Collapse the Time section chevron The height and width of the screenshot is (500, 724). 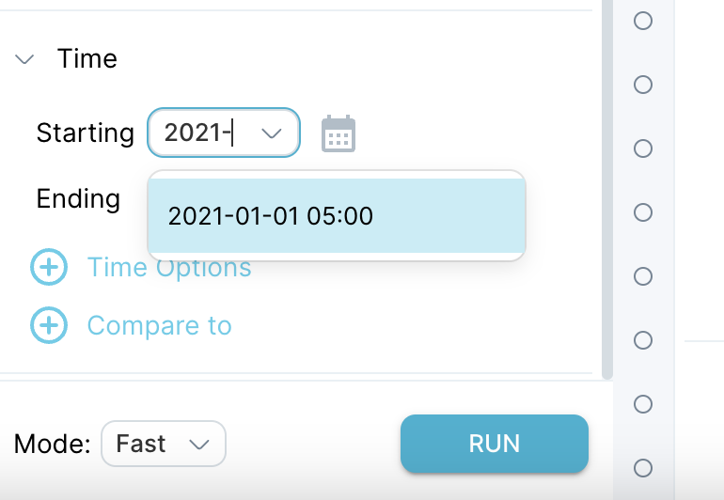24,59
